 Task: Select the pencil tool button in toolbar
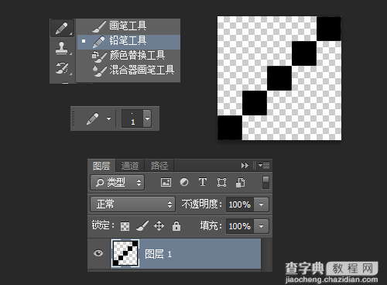pyautogui.click(x=62, y=28)
